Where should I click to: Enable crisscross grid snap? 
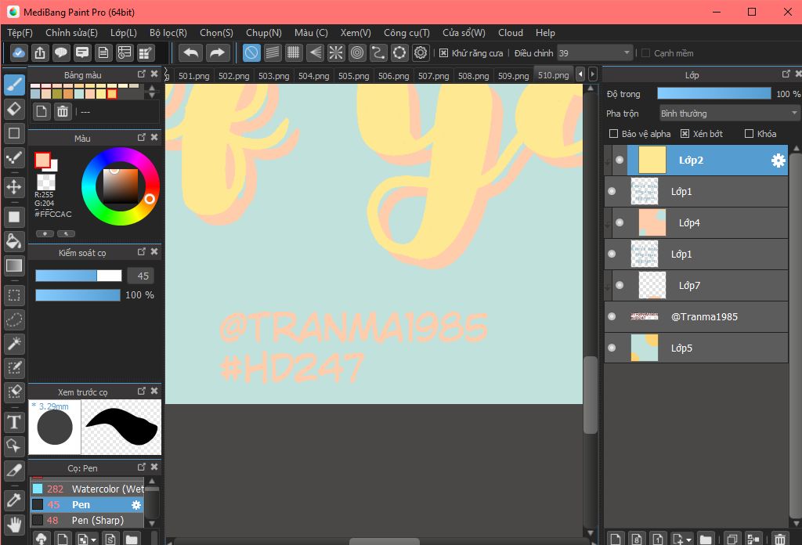[x=294, y=52]
